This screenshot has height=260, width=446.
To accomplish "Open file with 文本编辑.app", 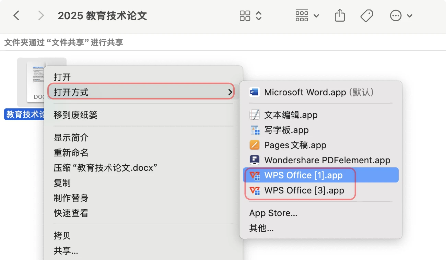I will pos(291,115).
